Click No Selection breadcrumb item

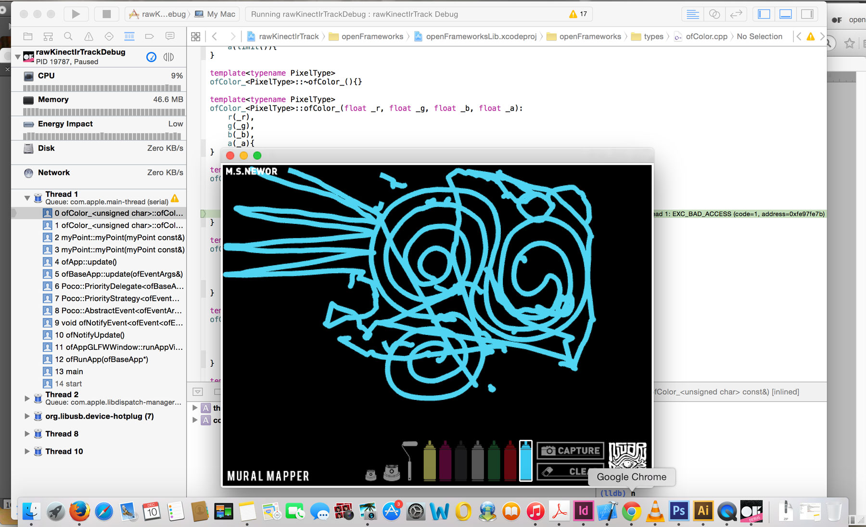pyautogui.click(x=759, y=37)
